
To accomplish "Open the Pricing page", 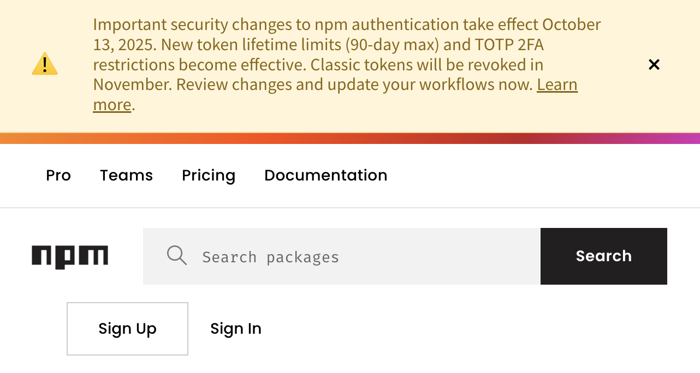I will click(208, 175).
